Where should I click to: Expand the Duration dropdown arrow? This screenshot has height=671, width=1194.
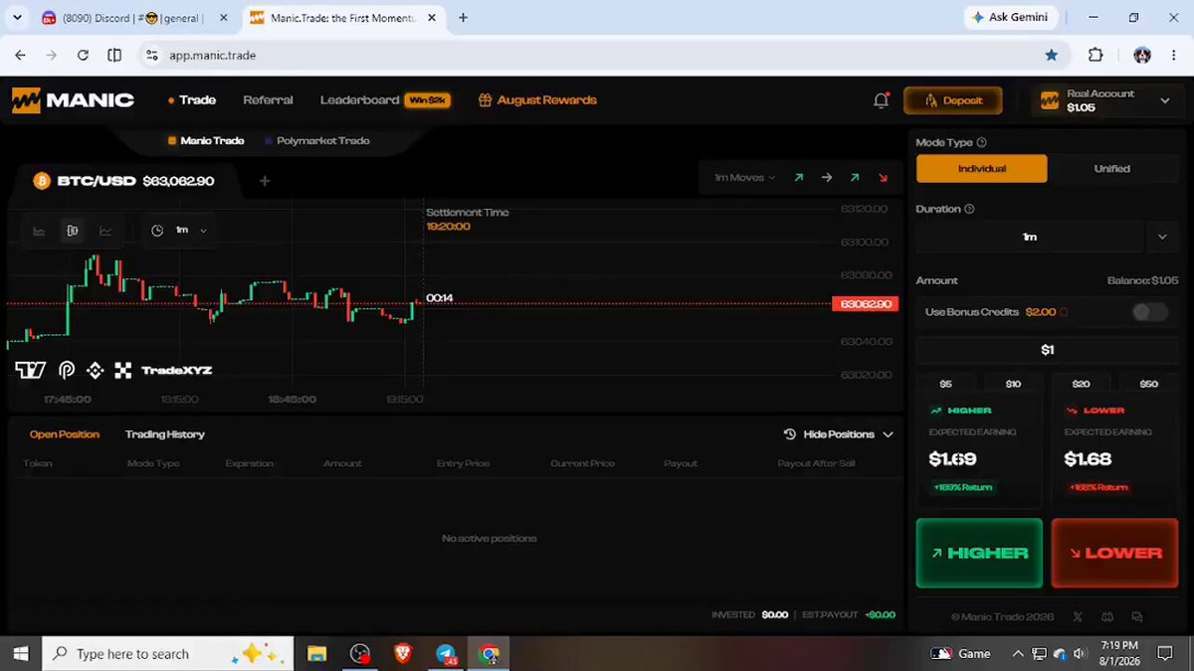click(x=1162, y=237)
